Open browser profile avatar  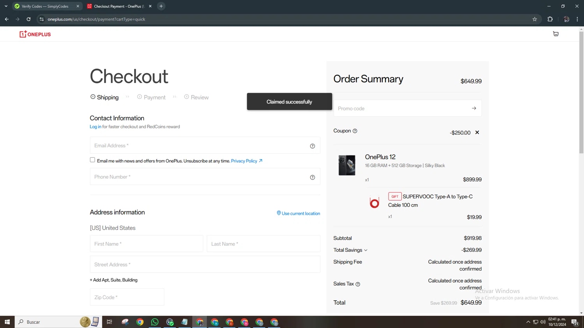pos(566,19)
